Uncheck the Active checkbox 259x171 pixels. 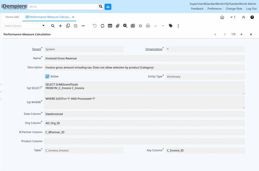[x=47, y=76]
